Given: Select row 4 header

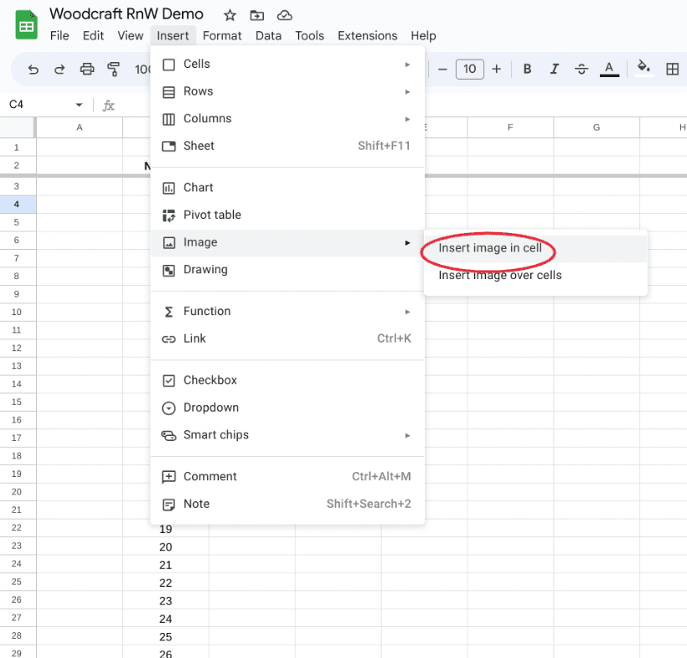Looking at the screenshot, I should tap(18, 205).
